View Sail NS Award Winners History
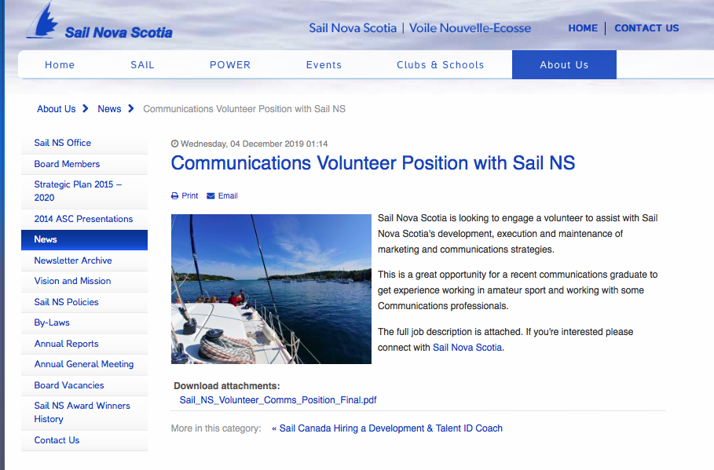 82,412
